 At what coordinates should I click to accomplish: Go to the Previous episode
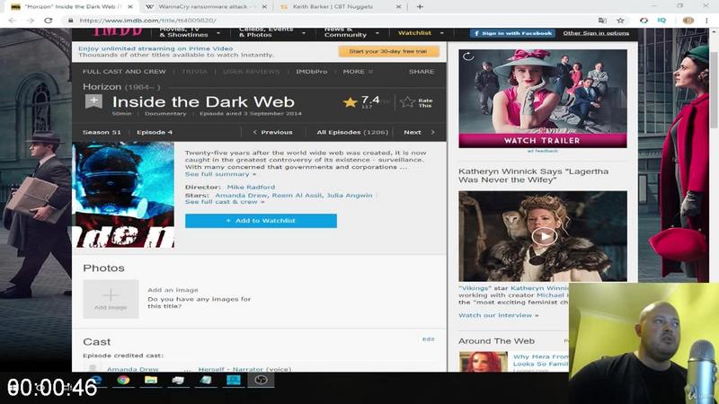(272, 132)
